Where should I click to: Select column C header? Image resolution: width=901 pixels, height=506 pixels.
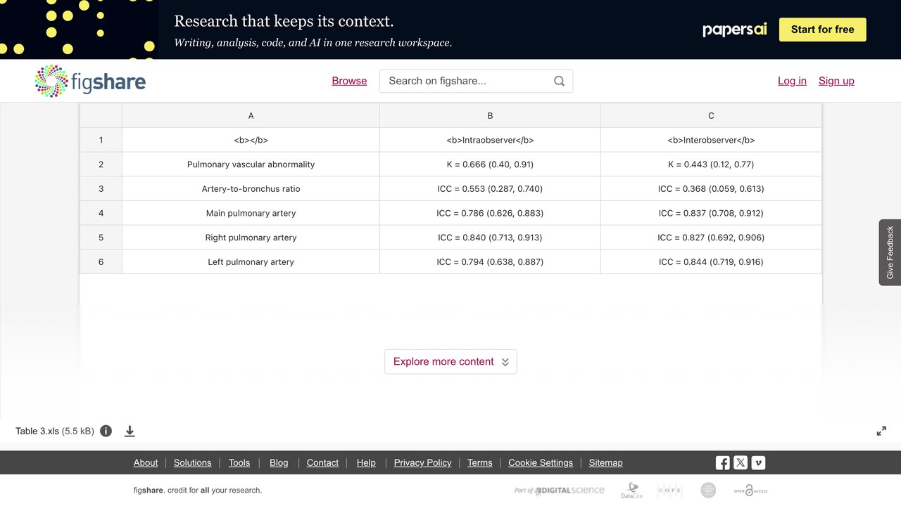coord(711,115)
